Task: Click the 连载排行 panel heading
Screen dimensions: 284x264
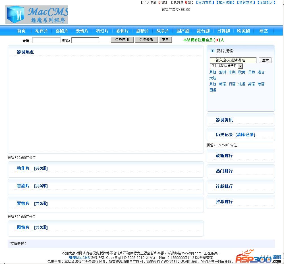Action: [224, 186]
